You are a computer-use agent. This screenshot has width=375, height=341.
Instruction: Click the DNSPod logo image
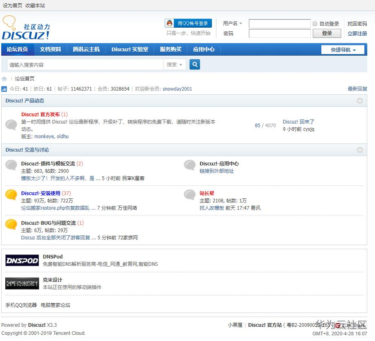tap(22, 260)
